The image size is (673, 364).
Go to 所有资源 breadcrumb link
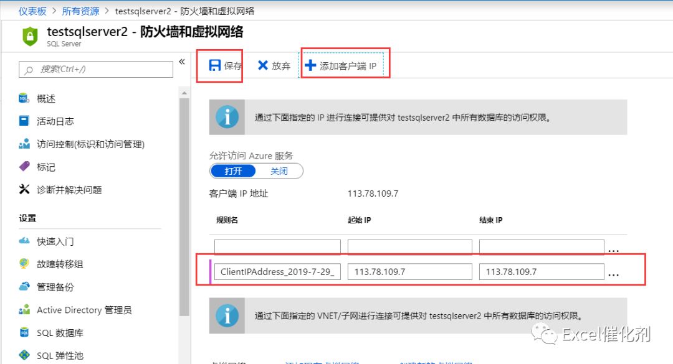coord(80,11)
